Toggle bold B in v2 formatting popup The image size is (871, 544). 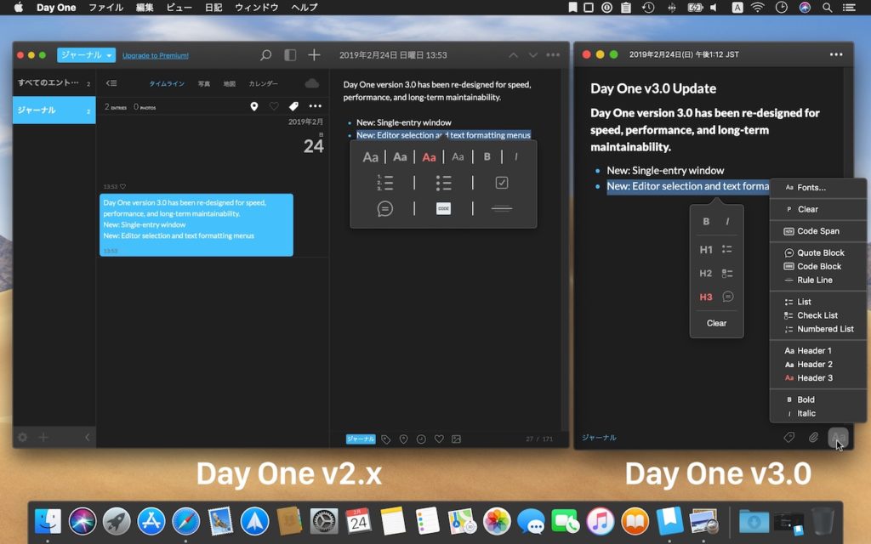(x=487, y=156)
